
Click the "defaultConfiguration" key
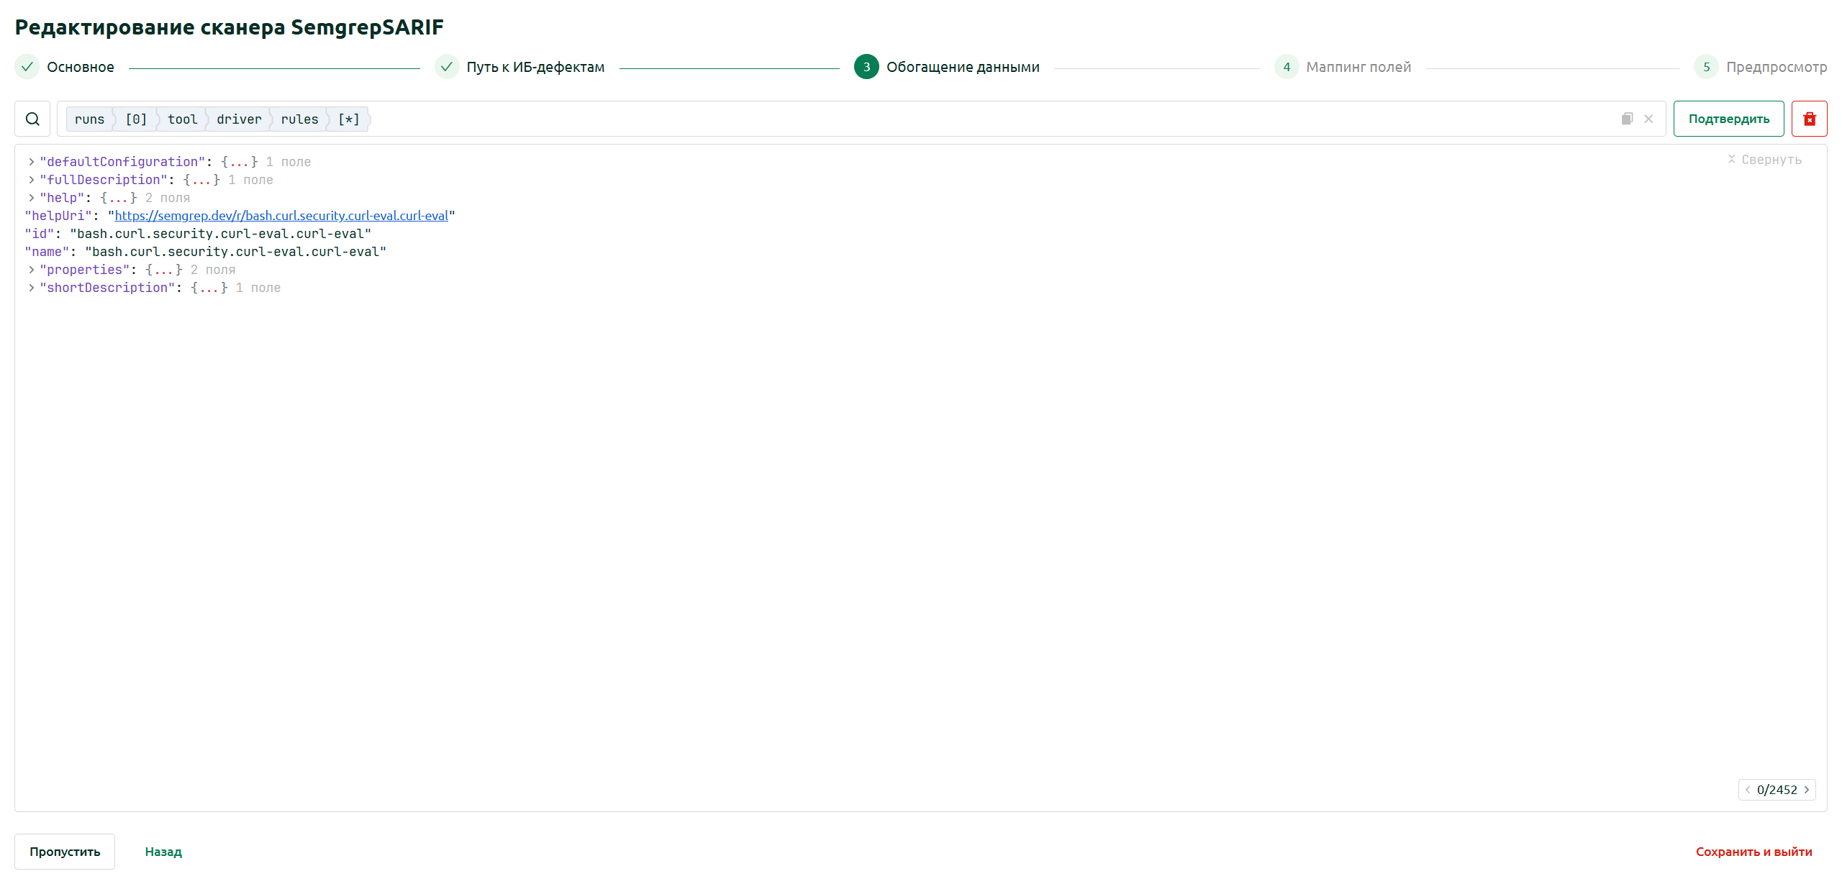pyautogui.click(x=122, y=162)
